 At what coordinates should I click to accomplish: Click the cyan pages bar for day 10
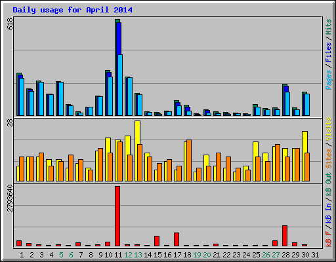pyautogui.click(x=110, y=96)
